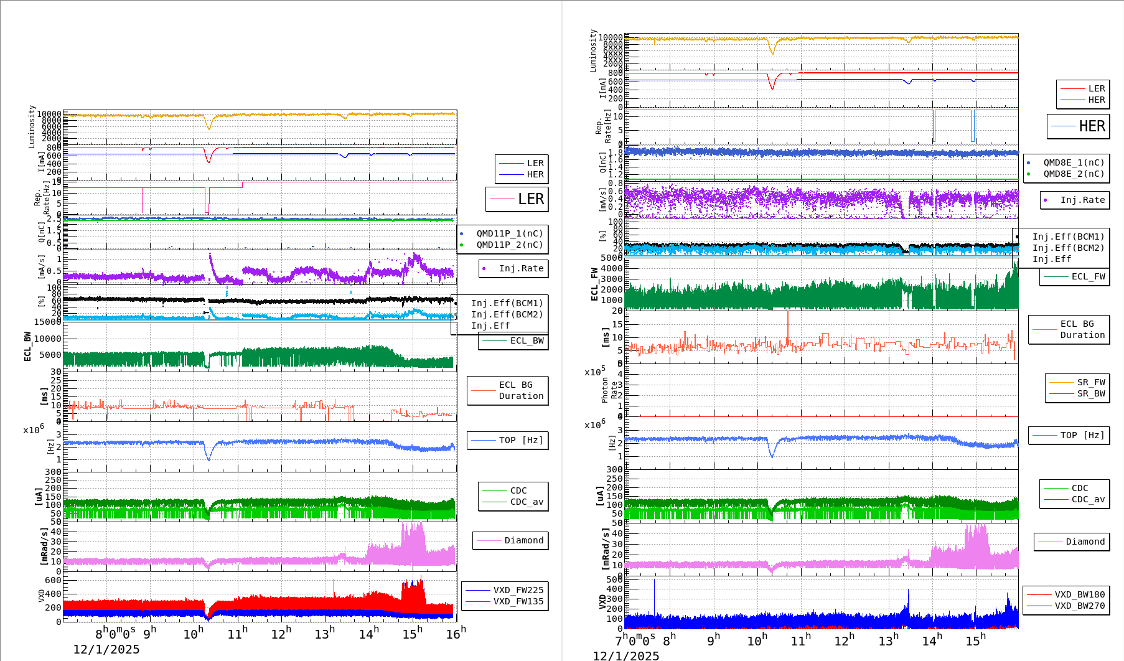Click the Inj.Eff(BCM2) legend entry in right plot

pyautogui.click(x=1068, y=248)
